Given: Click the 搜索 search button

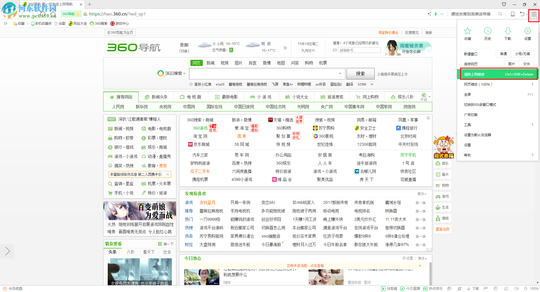Looking at the screenshot, I should point(360,74).
